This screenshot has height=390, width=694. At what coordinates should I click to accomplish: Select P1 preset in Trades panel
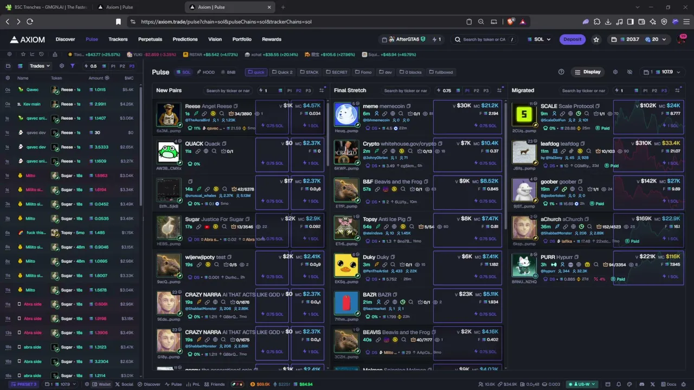coord(113,66)
